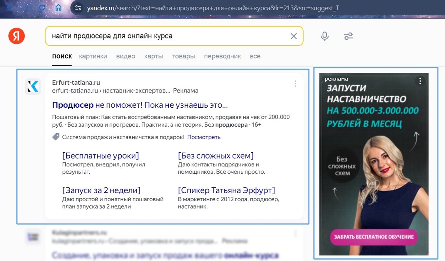Image resolution: width=445 pixels, height=261 pixels.
Task: Click erfurt-tatiana.ru breadcrumb URL
Action: pos(111,91)
